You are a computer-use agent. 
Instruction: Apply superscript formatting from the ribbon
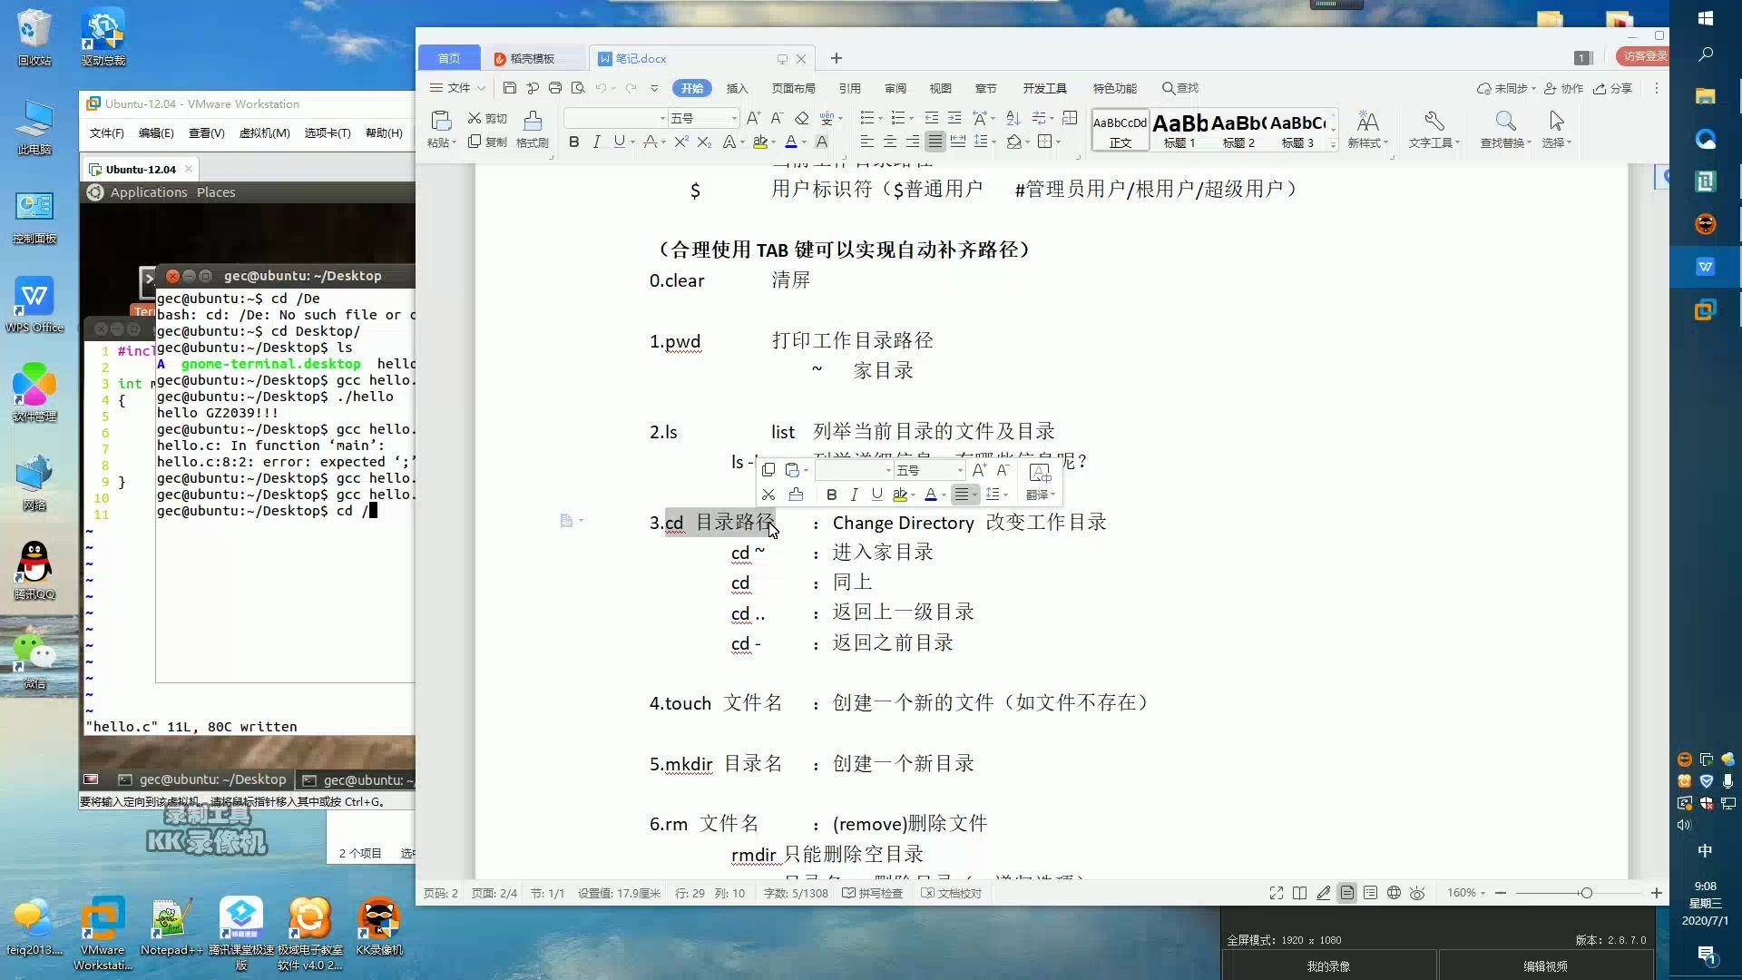click(682, 142)
